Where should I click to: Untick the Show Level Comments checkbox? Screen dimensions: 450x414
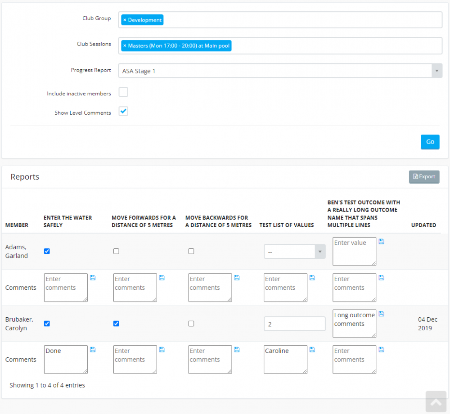[x=123, y=111]
